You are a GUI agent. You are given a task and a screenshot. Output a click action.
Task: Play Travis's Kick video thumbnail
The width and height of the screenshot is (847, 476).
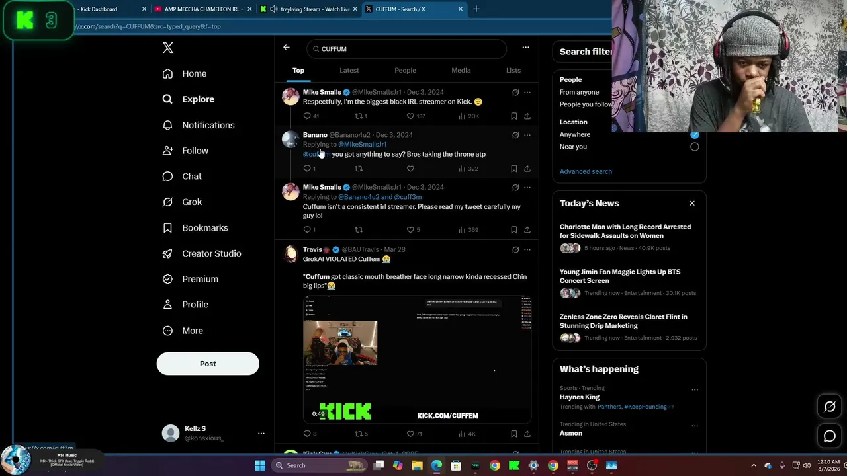(417, 359)
